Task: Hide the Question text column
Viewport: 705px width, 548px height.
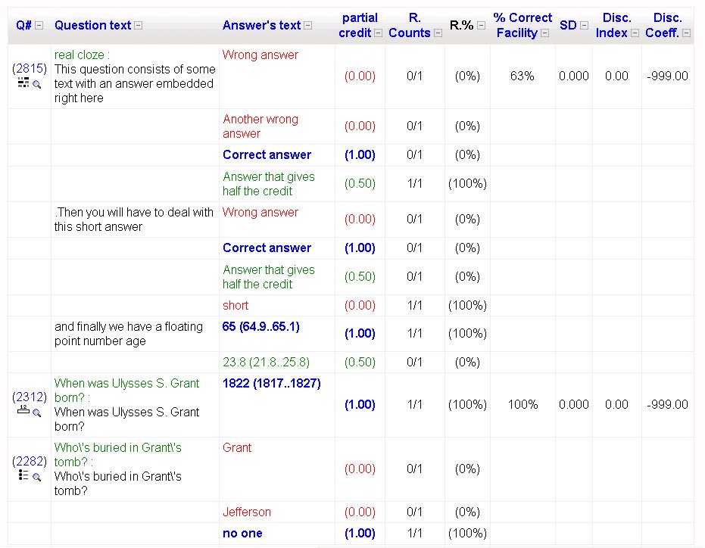Action: [138, 26]
